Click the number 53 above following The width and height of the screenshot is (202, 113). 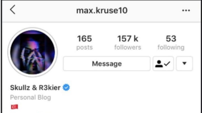point(171,39)
